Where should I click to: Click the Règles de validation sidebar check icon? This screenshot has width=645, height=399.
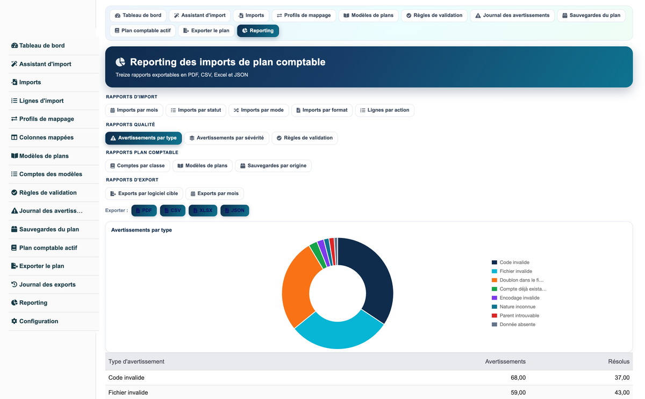[15, 192]
